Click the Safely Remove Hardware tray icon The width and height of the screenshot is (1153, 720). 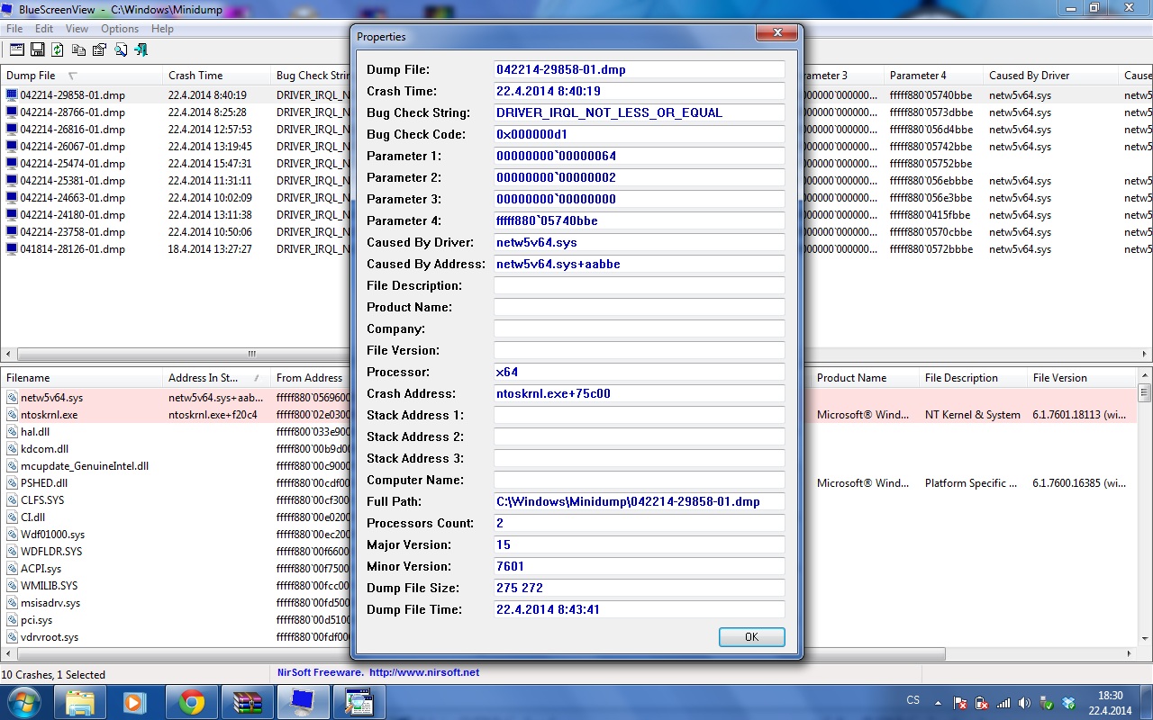coord(1047,703)
